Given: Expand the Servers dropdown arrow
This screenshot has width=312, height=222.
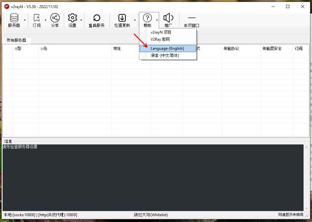Looking at the screenshot, I should pos(25,20).
